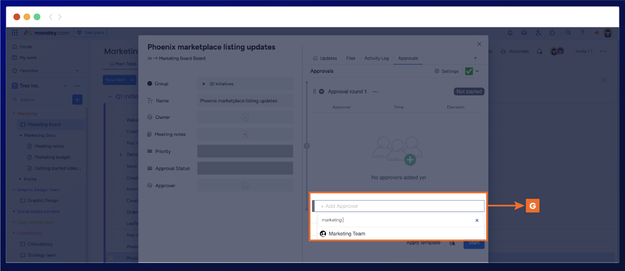Select Marketing Team from approver results

(x=347, y=234)
